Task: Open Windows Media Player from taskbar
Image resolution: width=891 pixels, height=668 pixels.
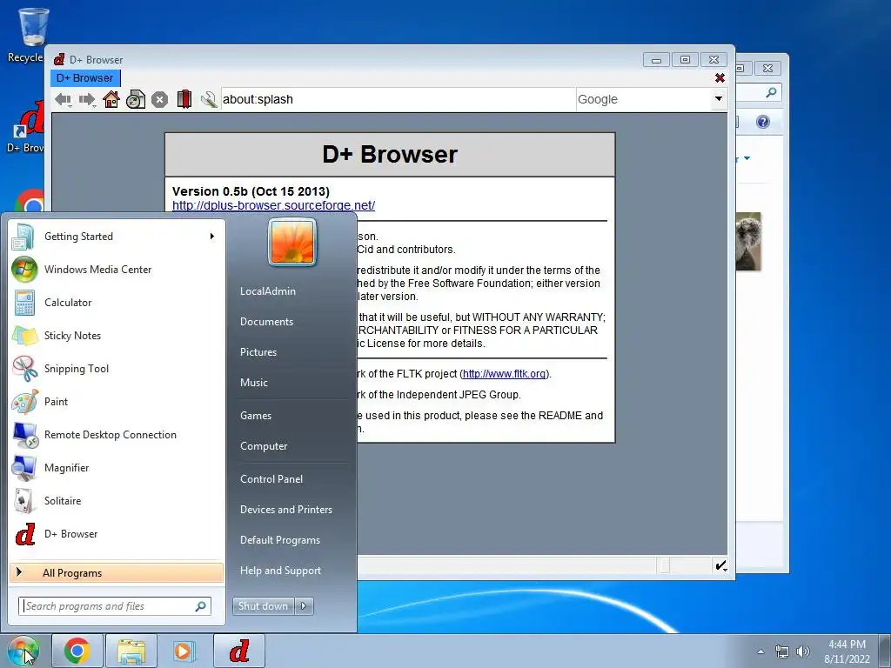Action: [184, 651]
